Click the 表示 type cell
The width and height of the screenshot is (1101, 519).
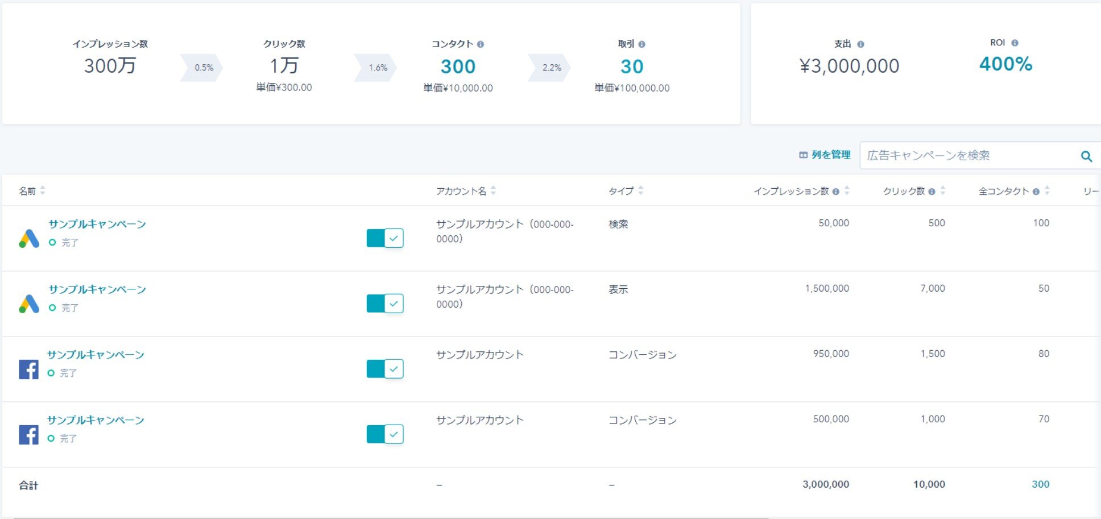pos(618,289)
